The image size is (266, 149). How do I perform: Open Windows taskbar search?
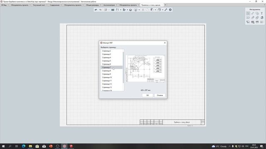[10, 146]
